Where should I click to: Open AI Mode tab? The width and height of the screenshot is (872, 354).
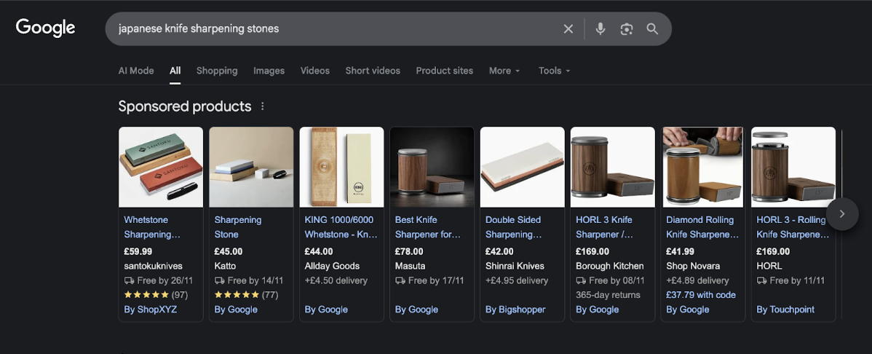pos(136,71)
